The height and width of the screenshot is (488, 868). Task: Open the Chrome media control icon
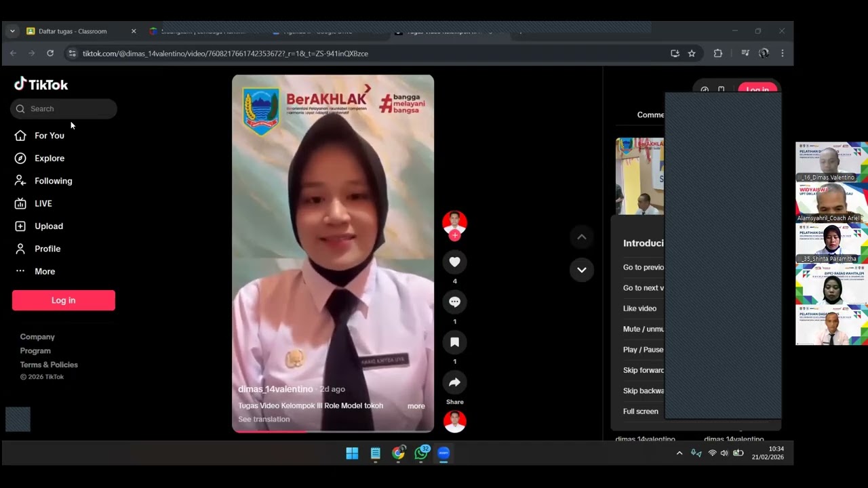tap(745, 53)
